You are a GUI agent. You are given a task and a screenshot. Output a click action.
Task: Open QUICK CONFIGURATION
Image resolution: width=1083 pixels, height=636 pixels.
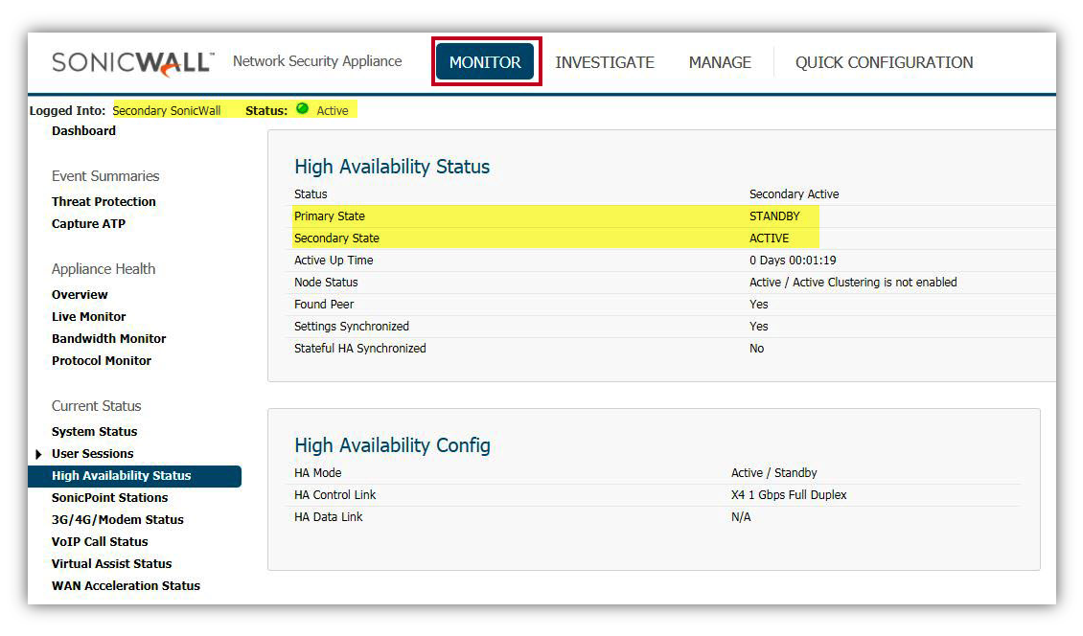tap(884, 62)
